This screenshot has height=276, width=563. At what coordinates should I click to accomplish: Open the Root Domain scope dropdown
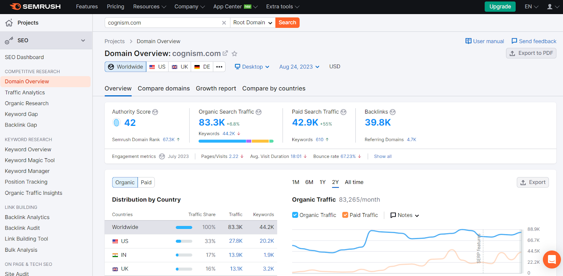(253, 23)
